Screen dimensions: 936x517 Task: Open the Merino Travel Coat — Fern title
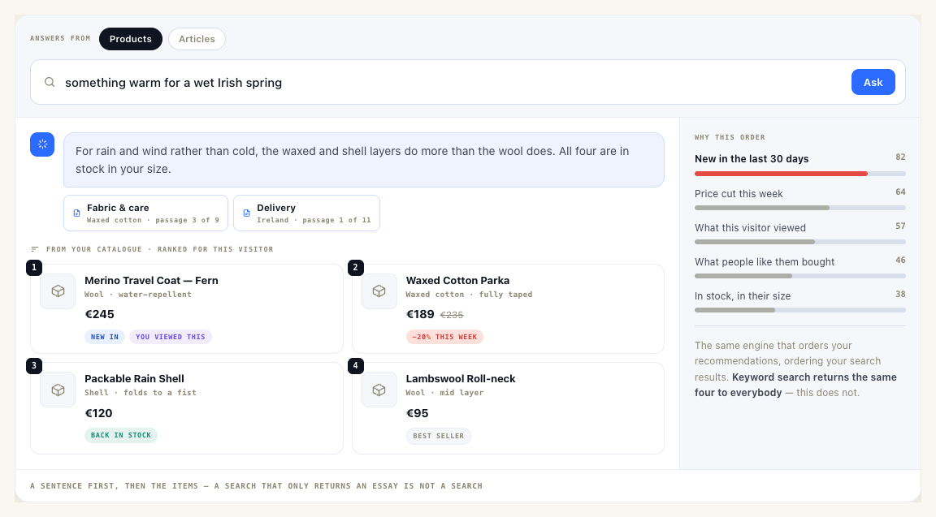point(152,280)
